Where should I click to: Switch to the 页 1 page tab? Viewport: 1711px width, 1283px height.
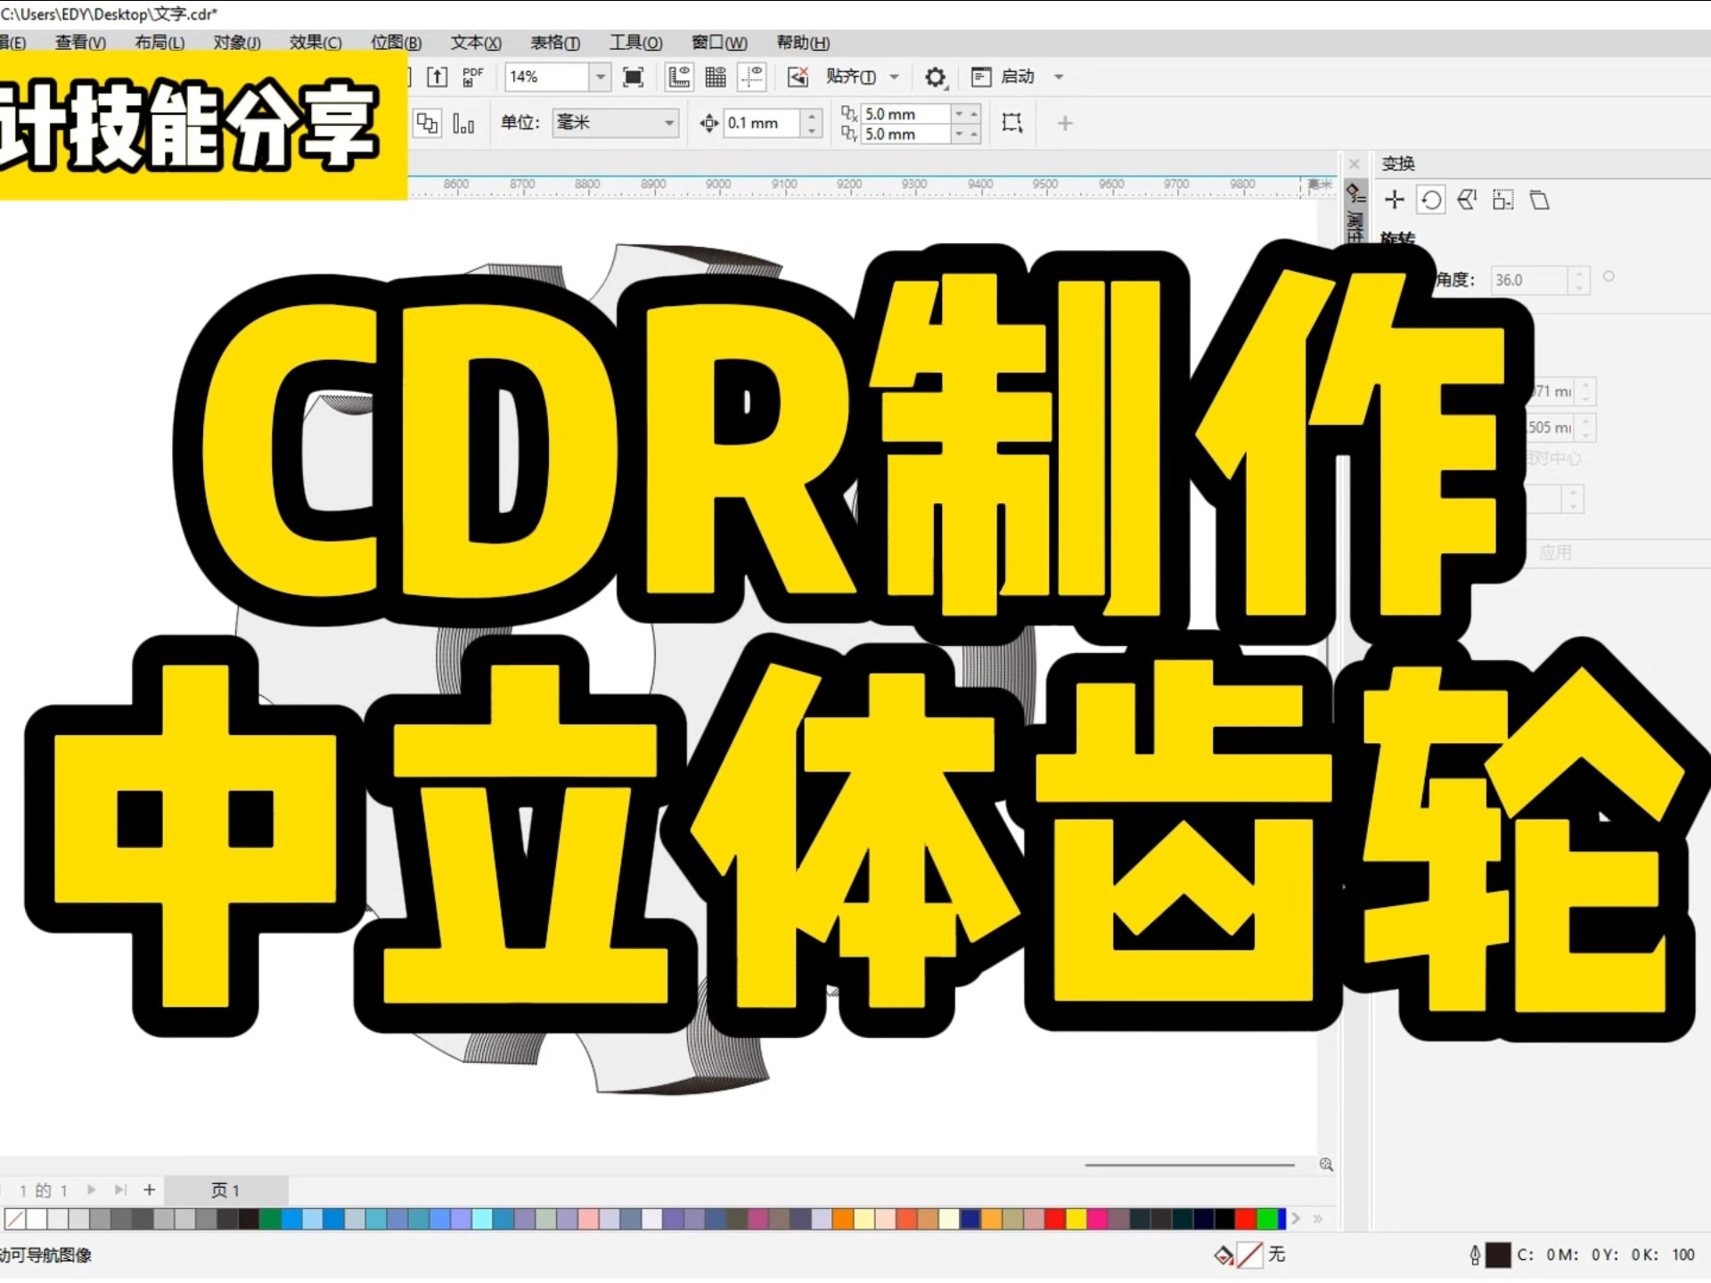[x=227, y=1190]
